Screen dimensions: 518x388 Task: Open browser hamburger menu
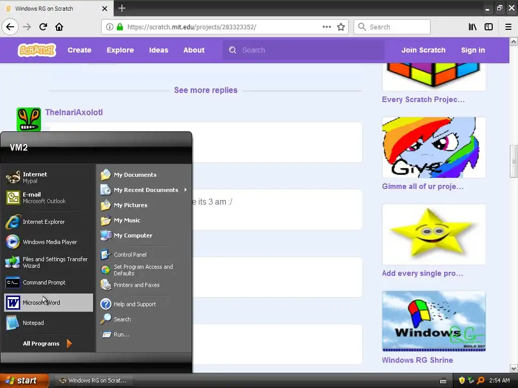[508, 27]
